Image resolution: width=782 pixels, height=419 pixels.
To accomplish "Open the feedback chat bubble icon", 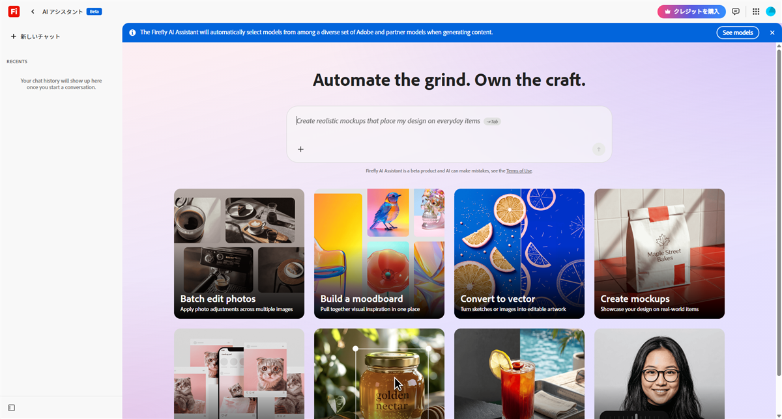I will pos(736,12).
